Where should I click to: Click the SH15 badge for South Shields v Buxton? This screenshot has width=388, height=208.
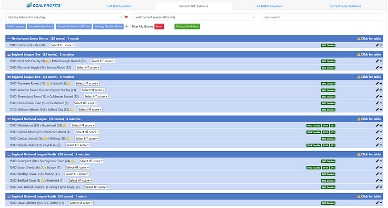325,168
